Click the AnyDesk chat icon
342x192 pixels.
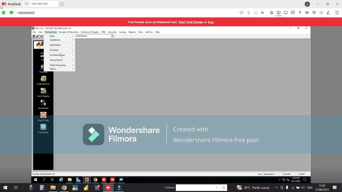click(293, 13)
